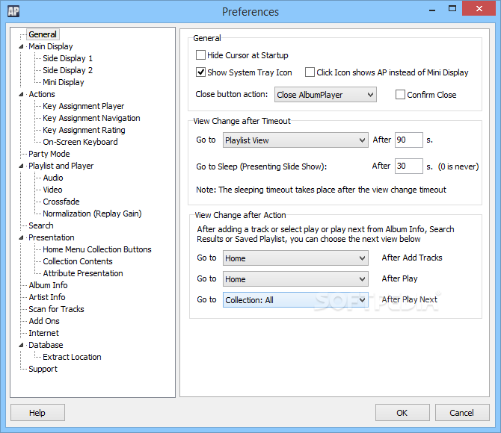Viewport: 501px width, 433px height.
Task: Collapse the Database tree node
Action: tap(21, 345)
